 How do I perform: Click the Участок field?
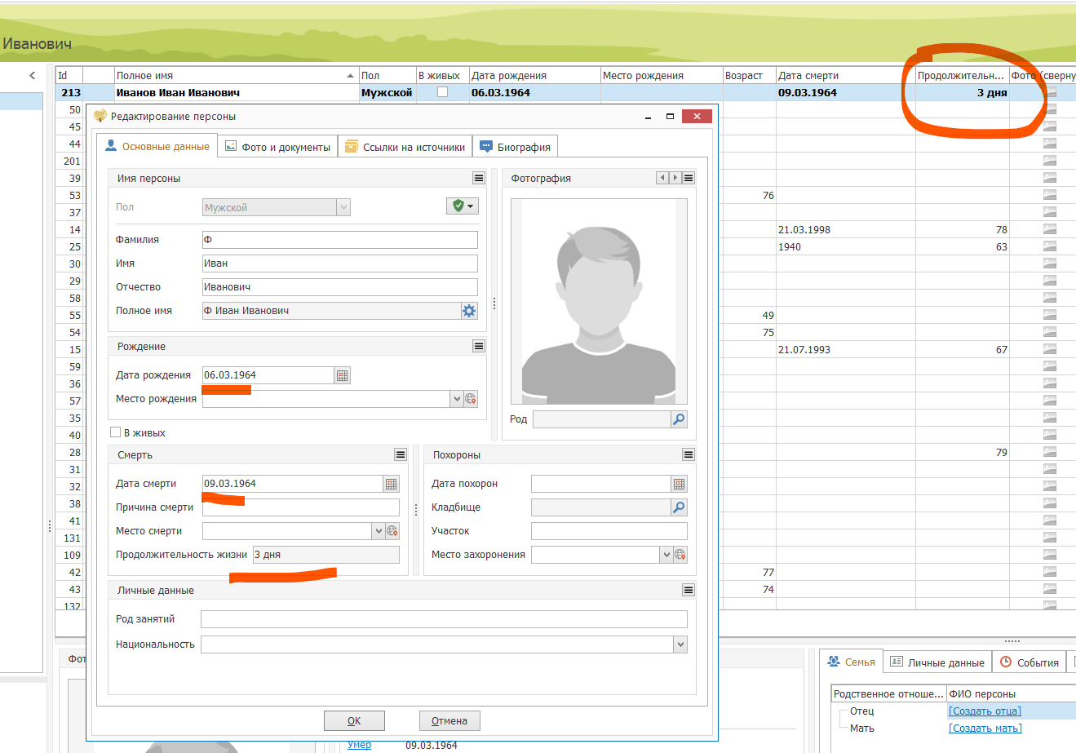[609, 531]
